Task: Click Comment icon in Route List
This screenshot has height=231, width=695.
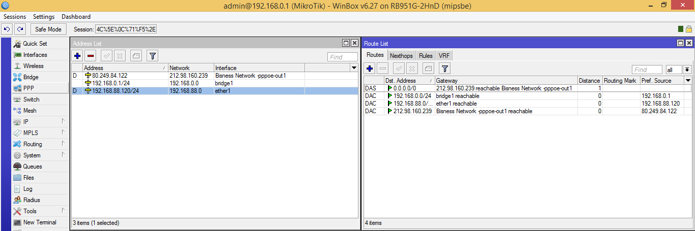Action: pyautogui.click(x=428, y=69)
